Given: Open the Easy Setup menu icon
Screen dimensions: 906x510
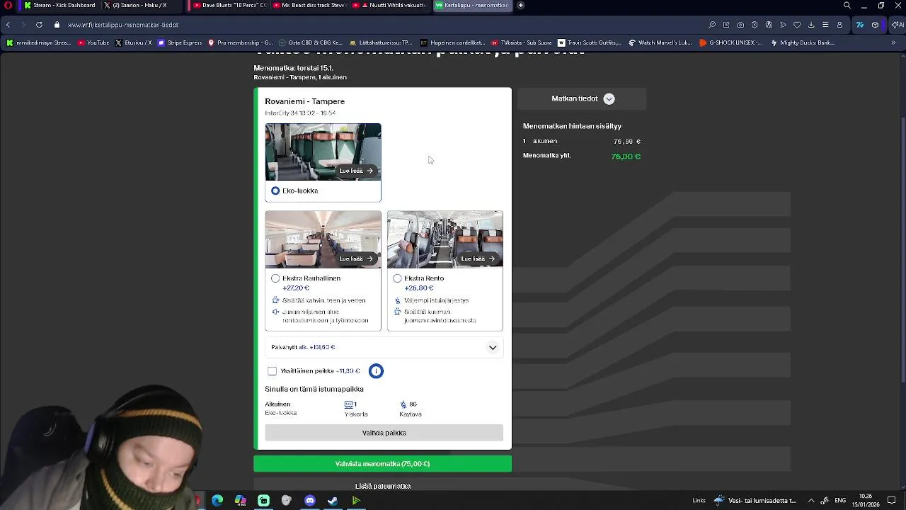Looking at the screenshot, I should [825, 25].
